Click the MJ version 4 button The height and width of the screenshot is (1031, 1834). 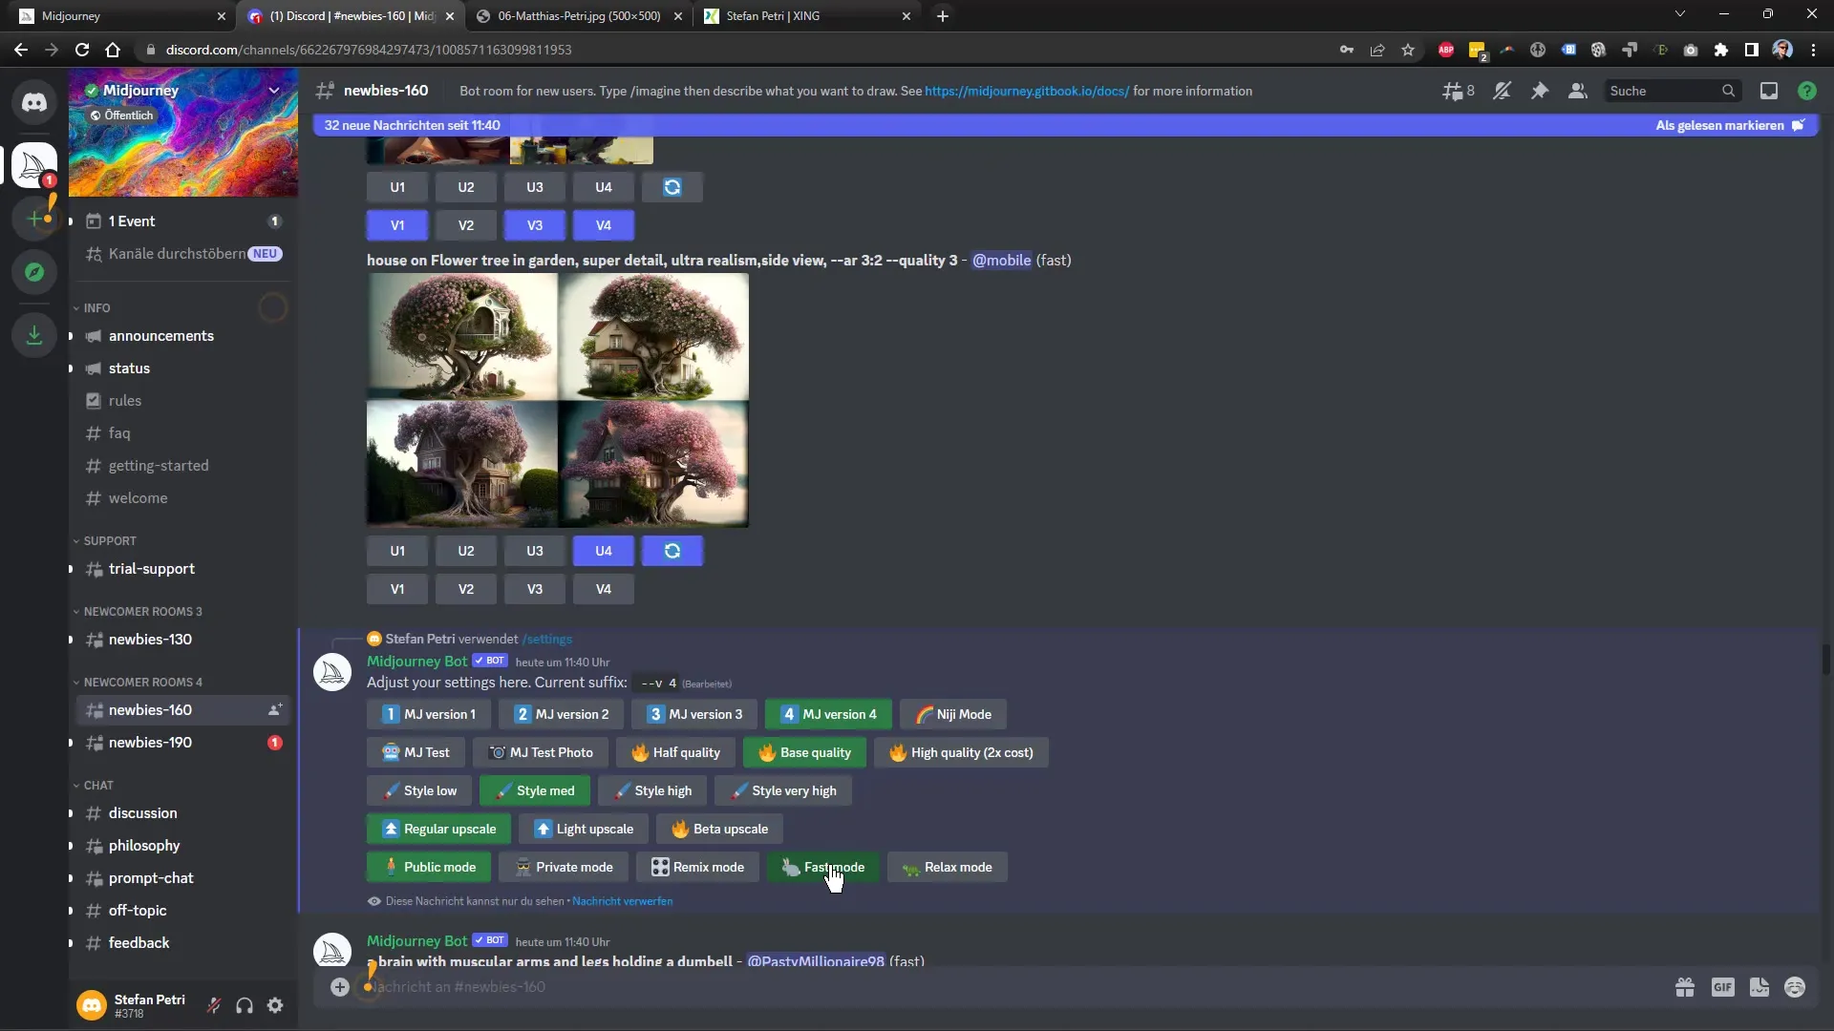830,714
